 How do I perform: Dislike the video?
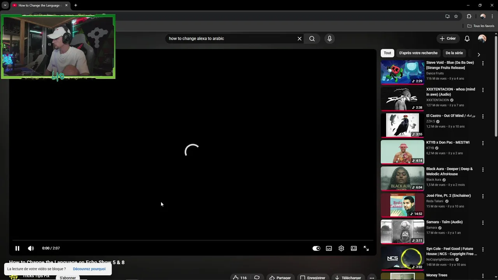(257, 278)
